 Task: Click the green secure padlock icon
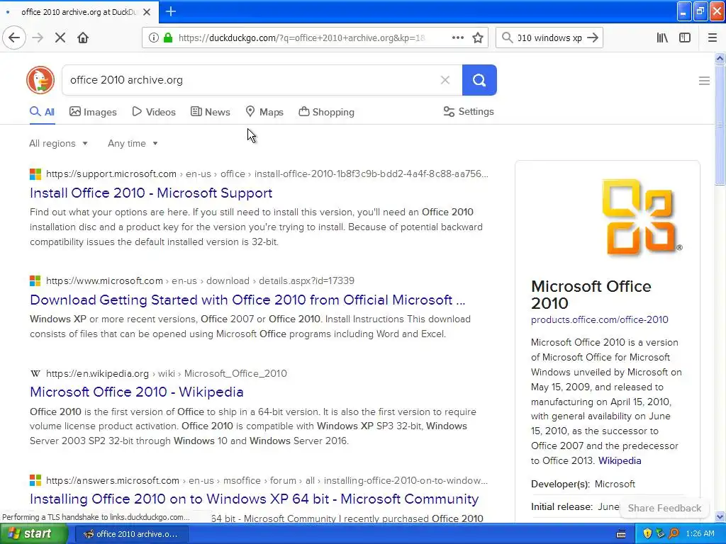pos(168,38)
